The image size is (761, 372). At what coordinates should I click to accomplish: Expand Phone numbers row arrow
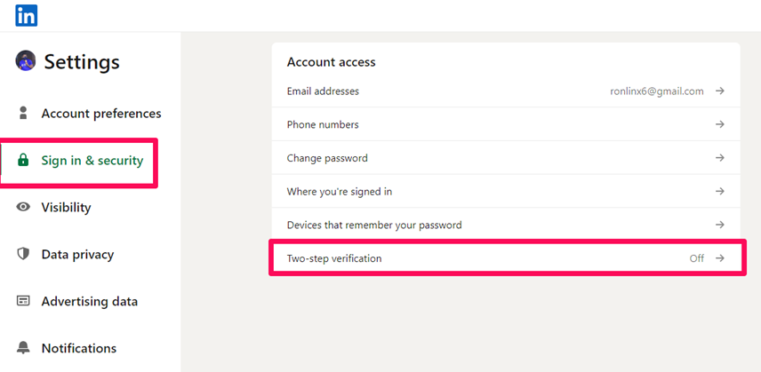720,124
